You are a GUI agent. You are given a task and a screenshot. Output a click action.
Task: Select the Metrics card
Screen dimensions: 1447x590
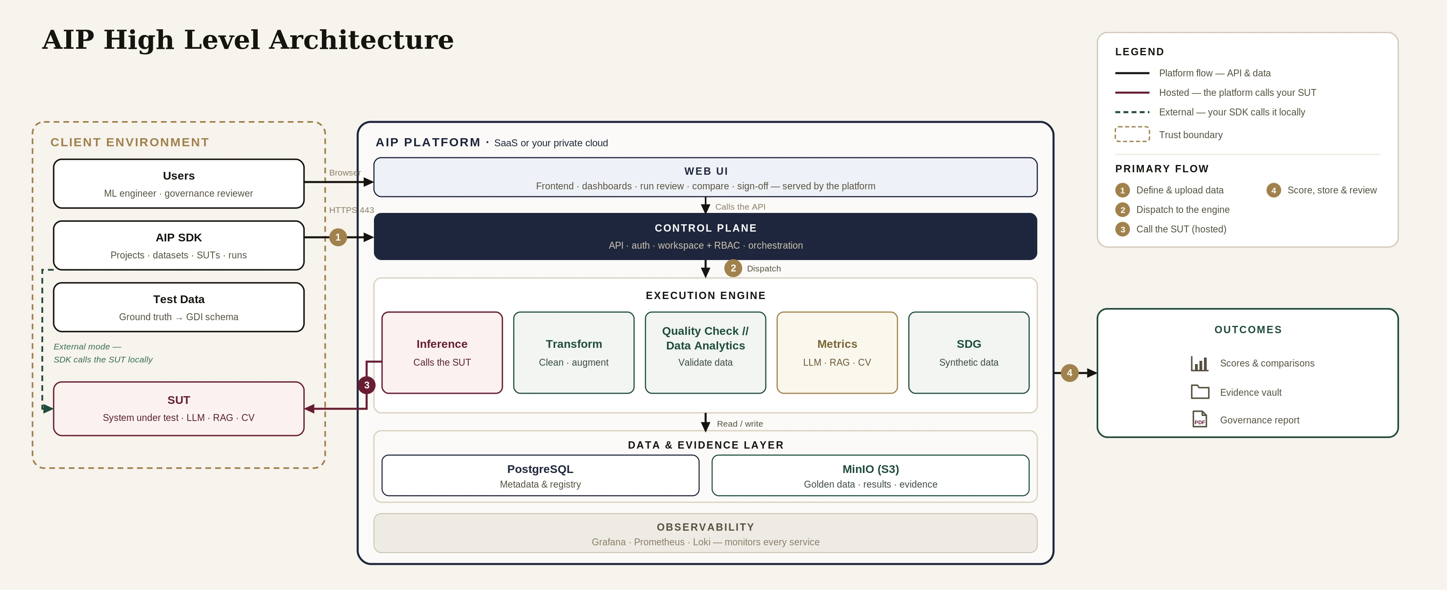pyautogui.click(x=837, y=353)
